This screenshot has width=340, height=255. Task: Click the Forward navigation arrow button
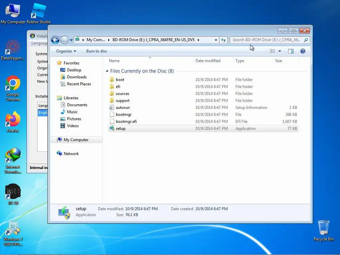(x=64, y=40)
